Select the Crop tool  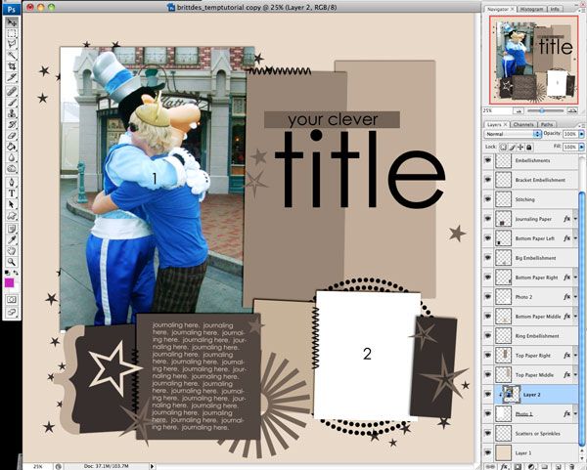pos(12,66)
